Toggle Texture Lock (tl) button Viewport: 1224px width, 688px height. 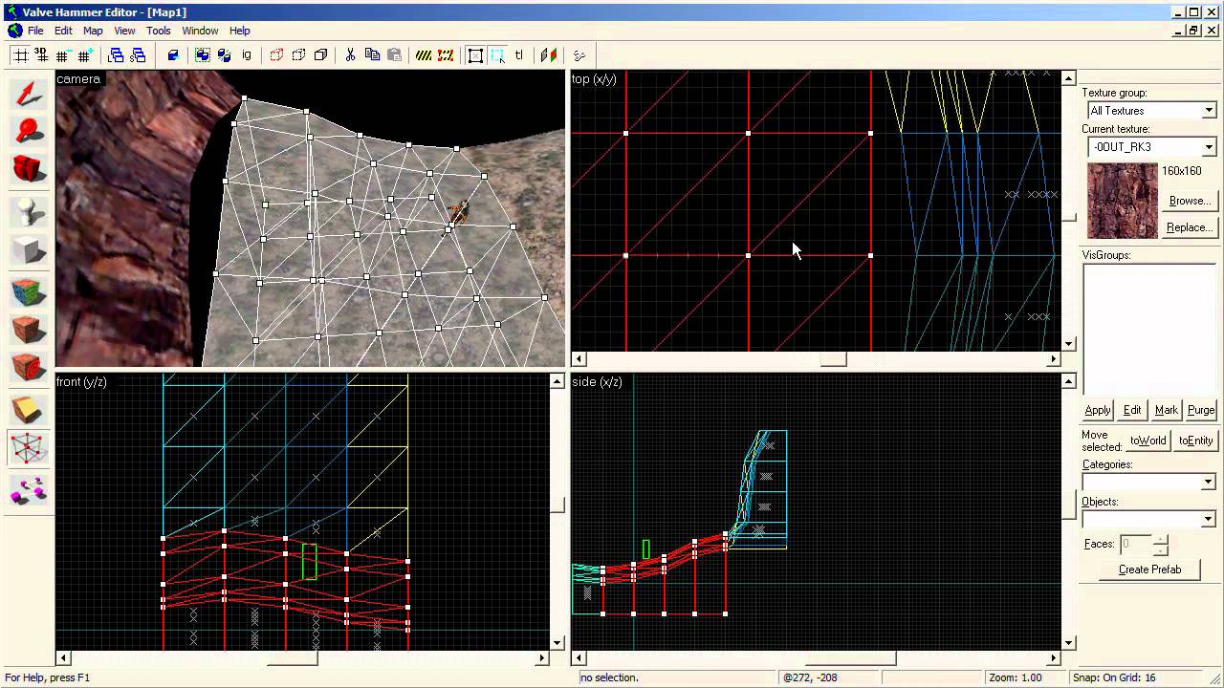[519, 55]
